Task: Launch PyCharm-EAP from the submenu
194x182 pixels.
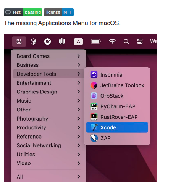Action: [x=117, y=106]
